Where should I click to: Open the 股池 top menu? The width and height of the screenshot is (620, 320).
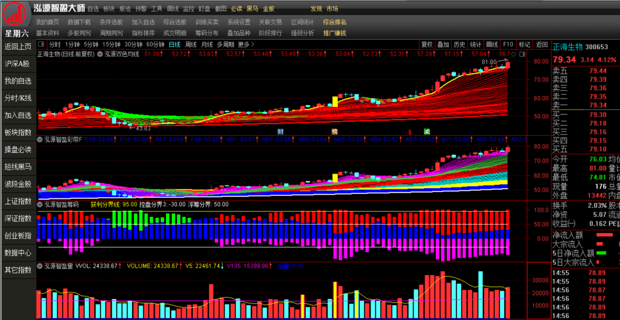point(125,9)
